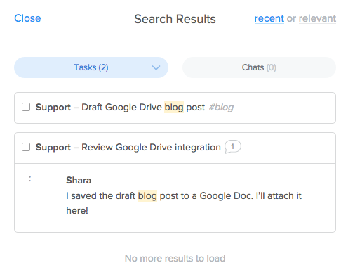Open the Draft Google Drive blog post title
This screenshot has width=348, height=277.
pos(143,108)
